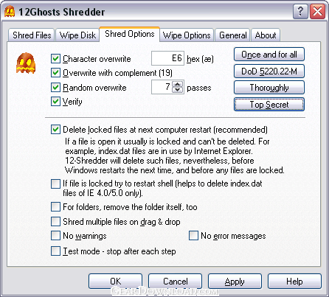Select the Shred Options tab
The height and width of the screenshot is (297, 329).
pyautogui.click(x=130, y=34)
